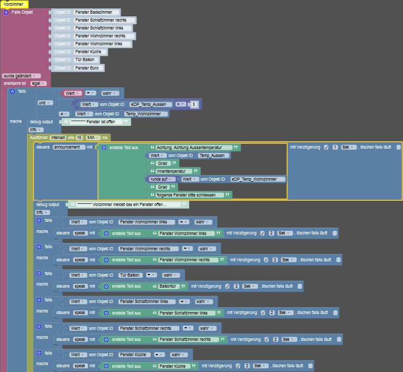Open wahr dropdown in Tür Balkon condition

(171, 275)
